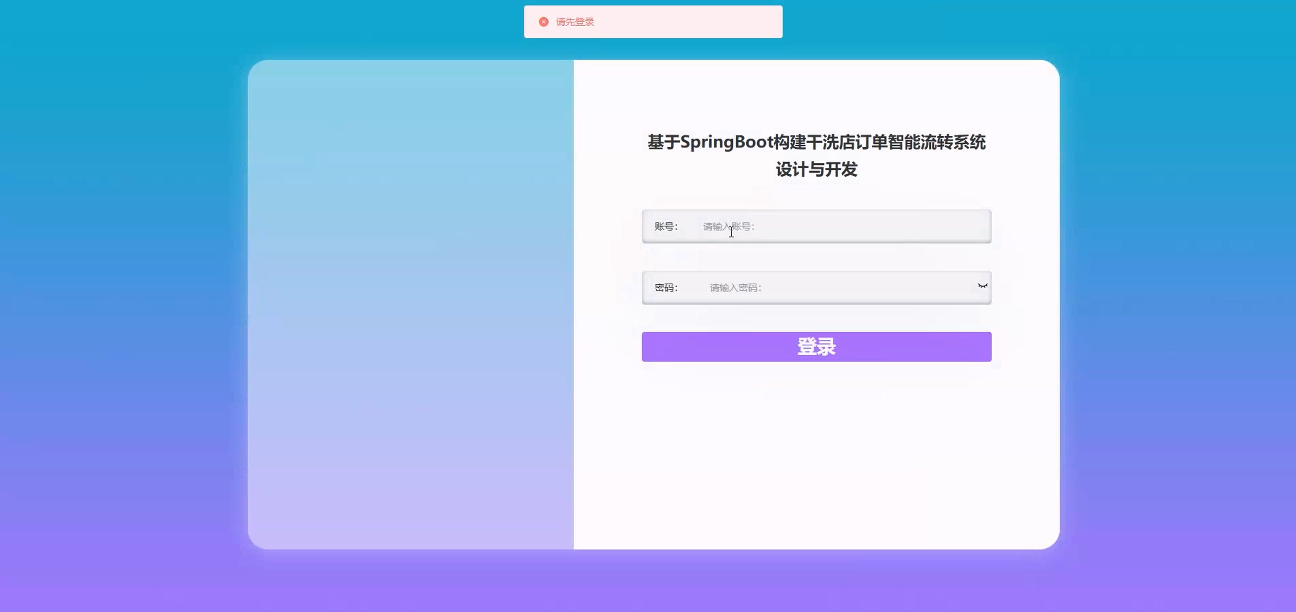
Task: Click the 密码: field label
Action: coord(666,287)
